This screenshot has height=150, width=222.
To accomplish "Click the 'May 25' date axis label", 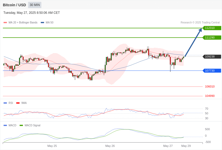I will click(x=52, y=146).
